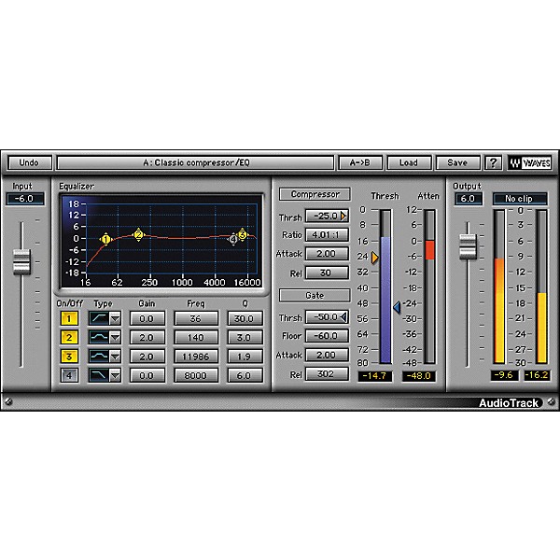Open band 1 filter type dropdown arrow
Screen dimensions: 560x560
(x=115, y=318)
